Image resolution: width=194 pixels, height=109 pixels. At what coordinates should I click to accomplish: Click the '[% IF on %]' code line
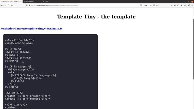(x=13, y=49)
